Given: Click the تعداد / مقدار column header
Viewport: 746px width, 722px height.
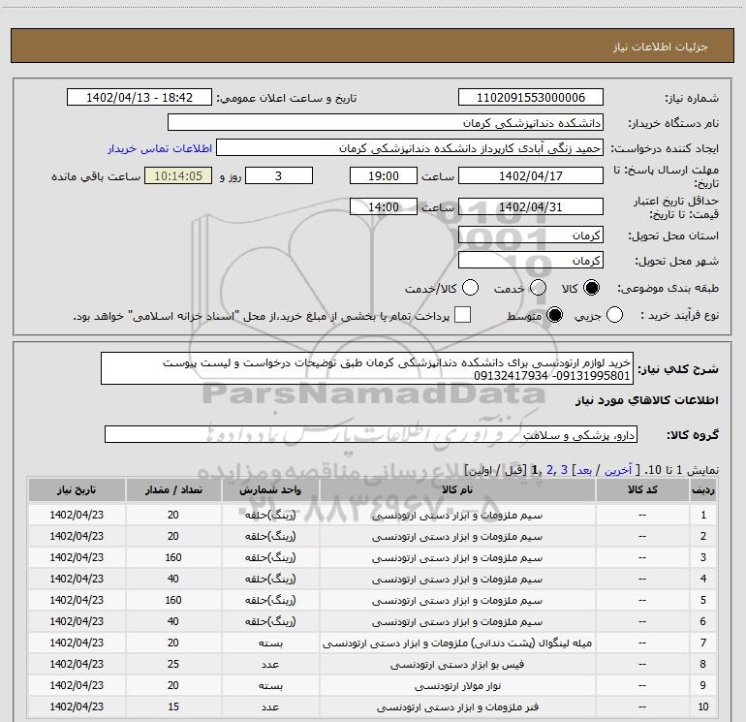Looking at the screenshot, I should pyautogui.click(x=173, y=489).
